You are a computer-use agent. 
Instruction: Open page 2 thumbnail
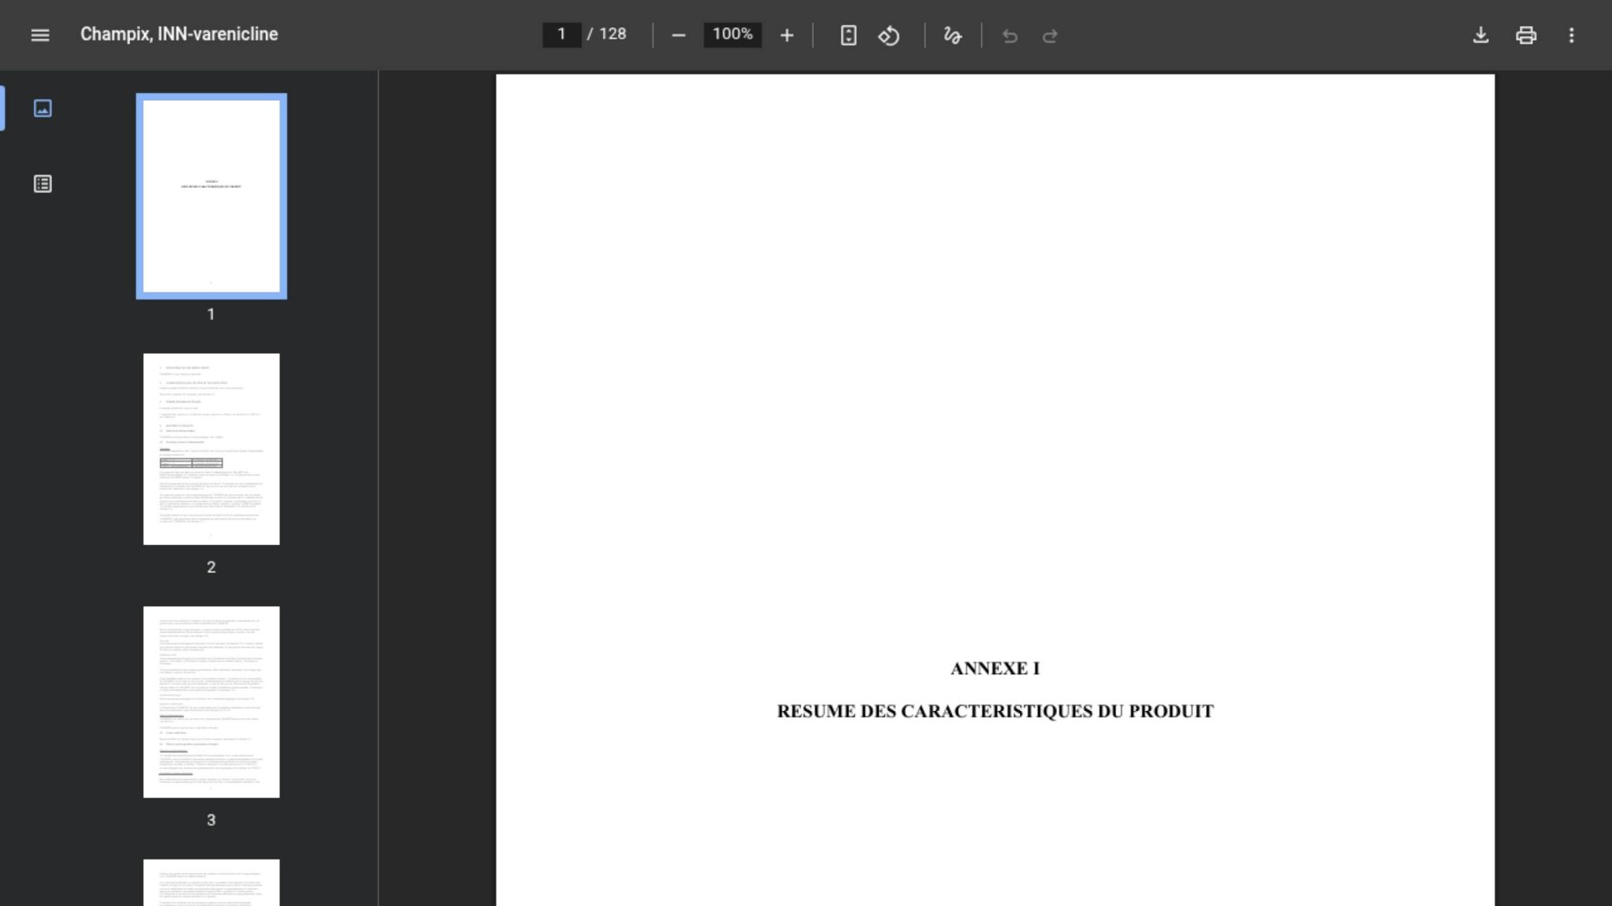click(211, 449)
